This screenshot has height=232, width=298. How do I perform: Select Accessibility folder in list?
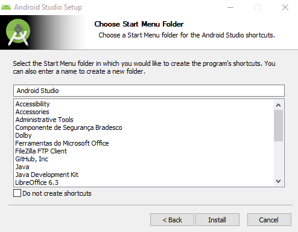[x=33, y=104]
